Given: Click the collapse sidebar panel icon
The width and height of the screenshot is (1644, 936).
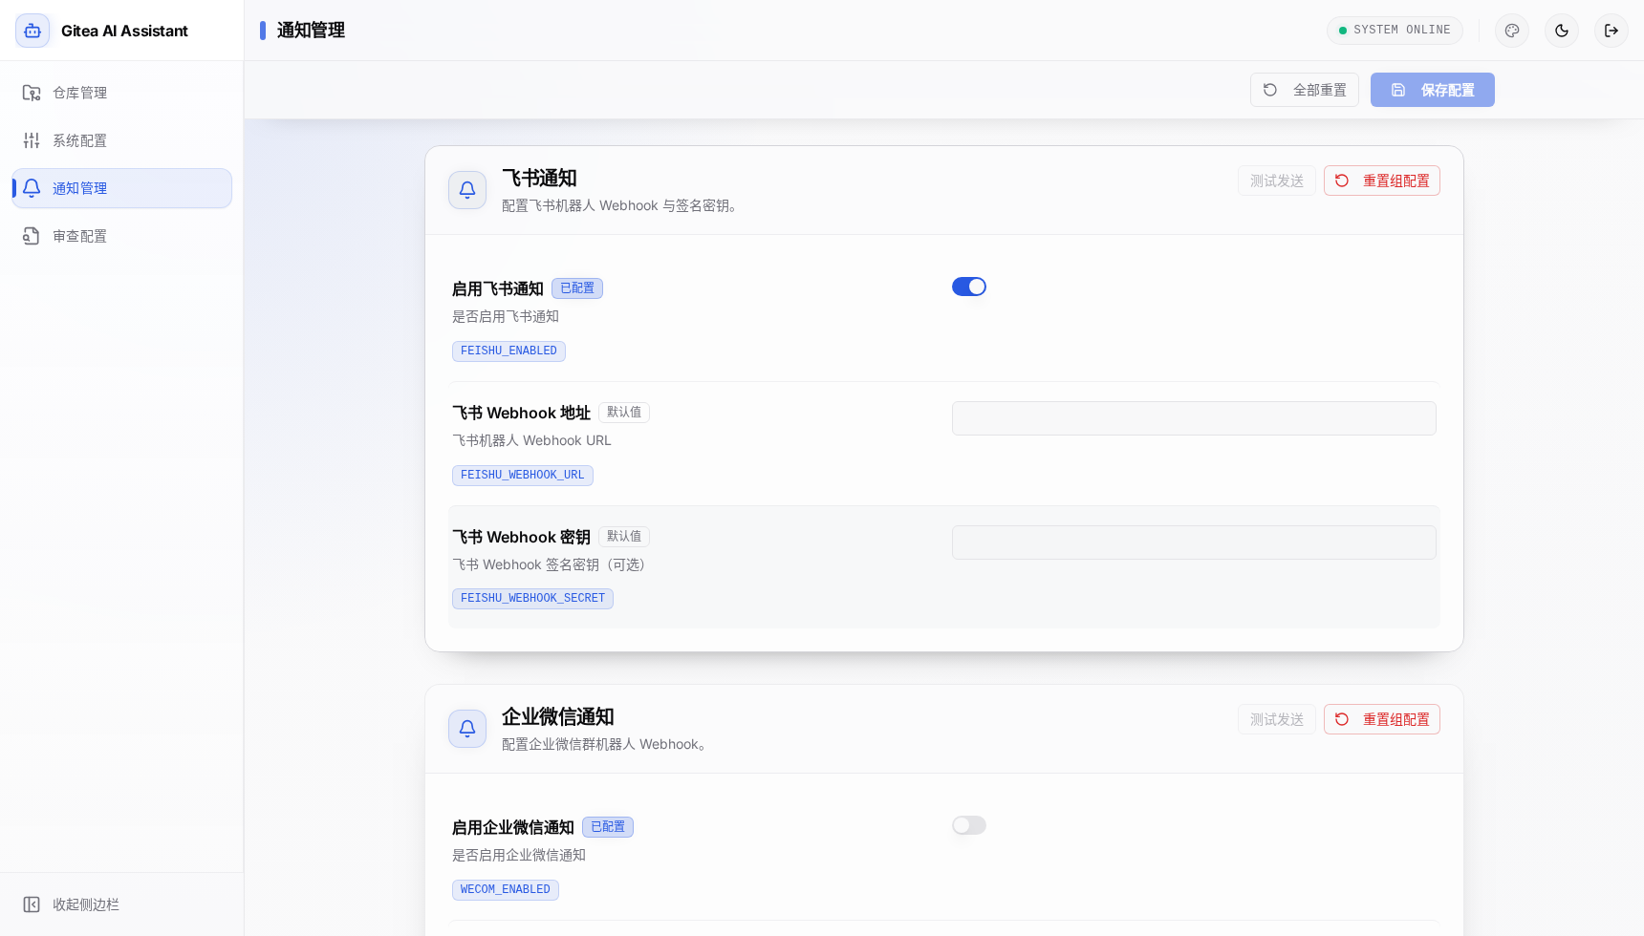Looking at the screenshot, I should (x=32, y=904).
